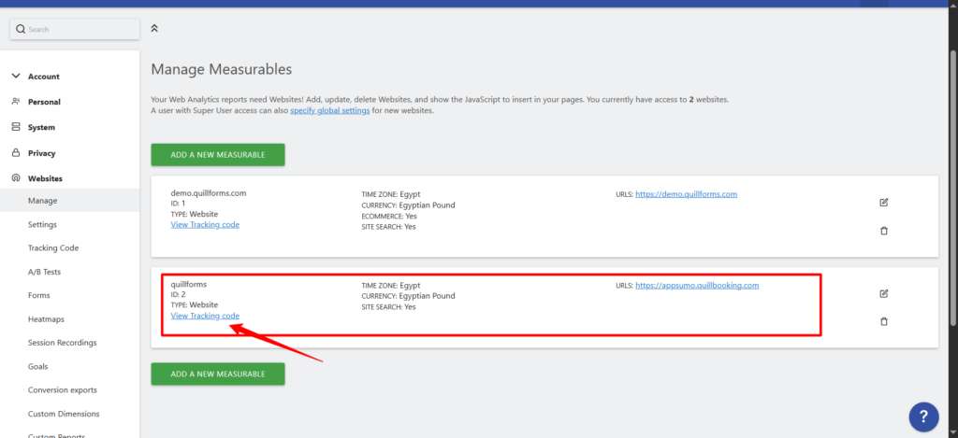Click the System server icon
The height and width of the screenshot is (438, 958).
pos(16,127)
